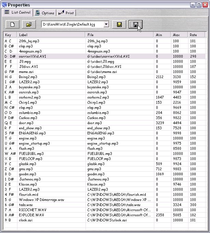Select the List Control tab
The height and width of the screenshot is (233, 210).
pyautogui.click(x=18, y=13)
